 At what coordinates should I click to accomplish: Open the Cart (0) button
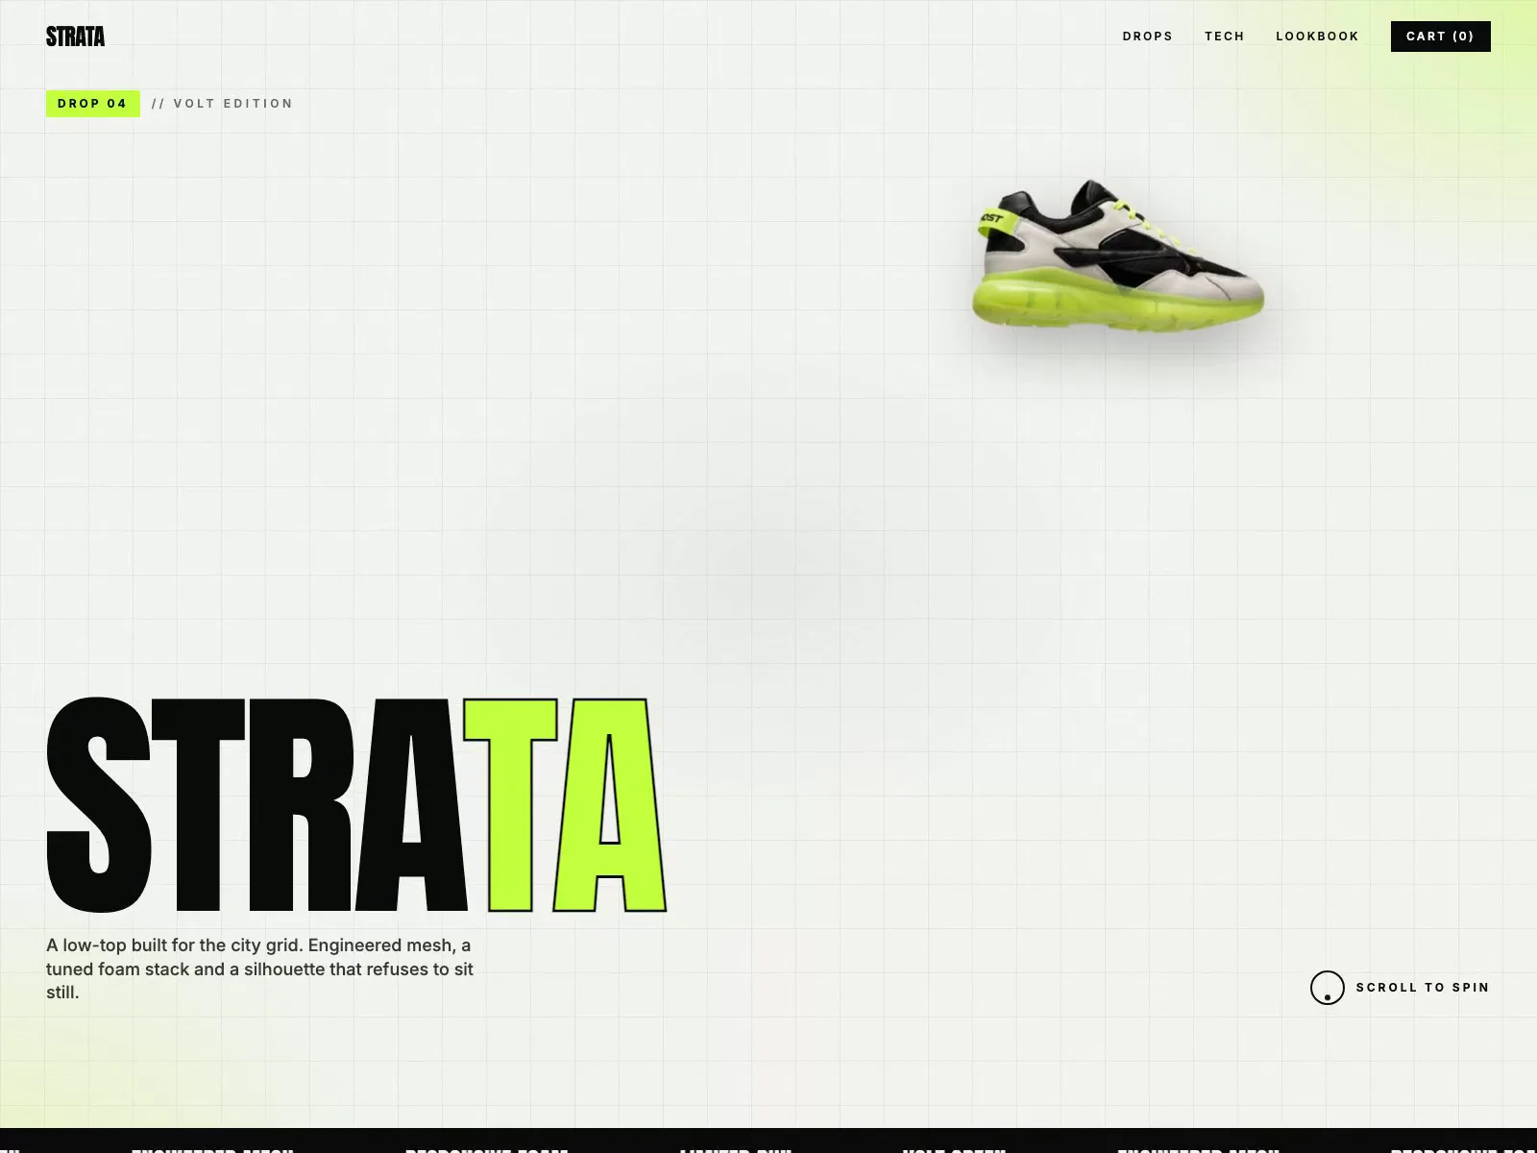(1440, 37)
